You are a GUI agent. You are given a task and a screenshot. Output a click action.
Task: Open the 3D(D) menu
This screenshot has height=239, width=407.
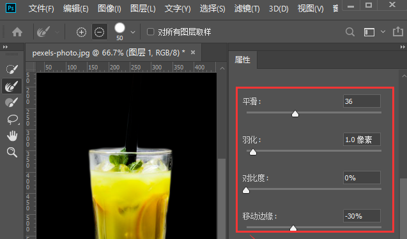point(279,9)
